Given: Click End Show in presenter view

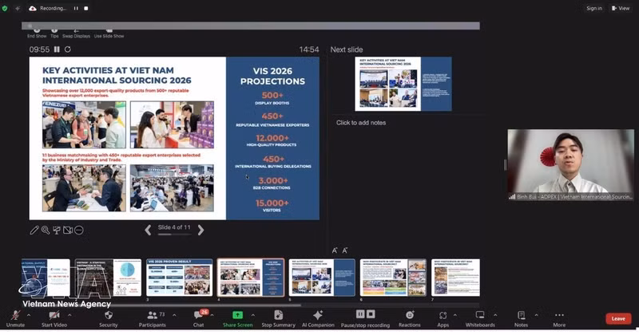Looking at the screenshot, I should point(37,33).
